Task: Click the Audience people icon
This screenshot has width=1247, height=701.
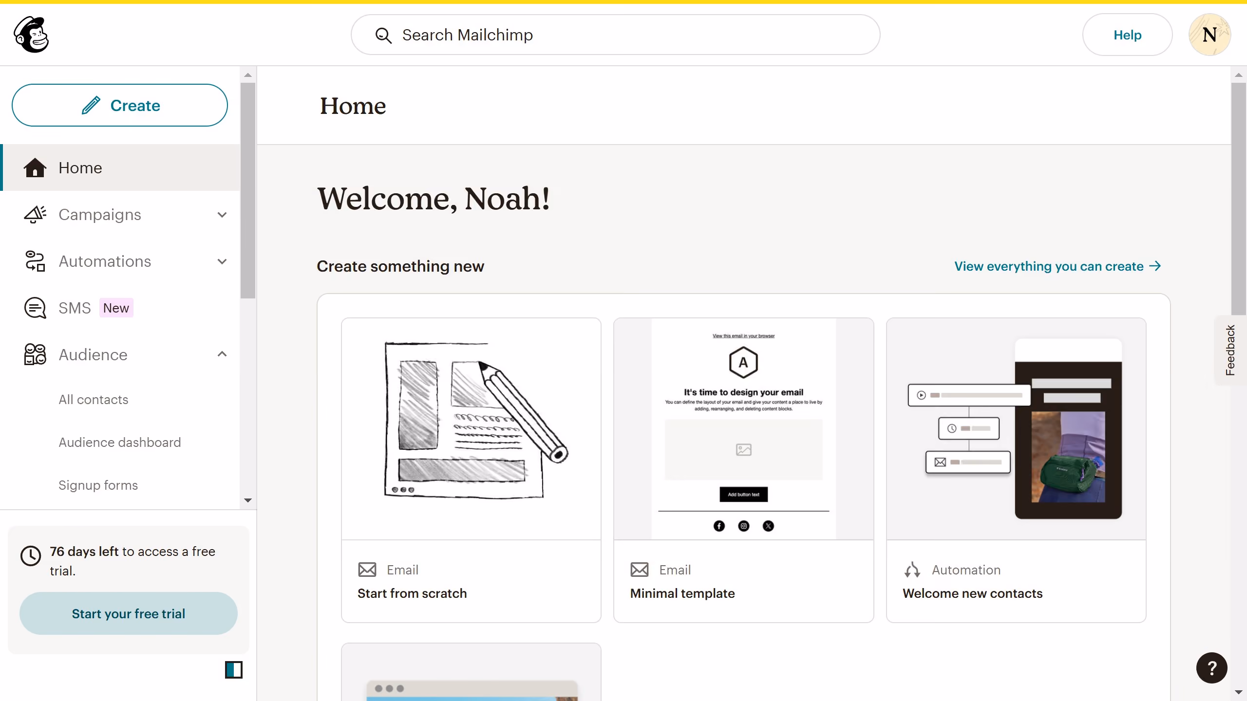Action: (35, 354)
